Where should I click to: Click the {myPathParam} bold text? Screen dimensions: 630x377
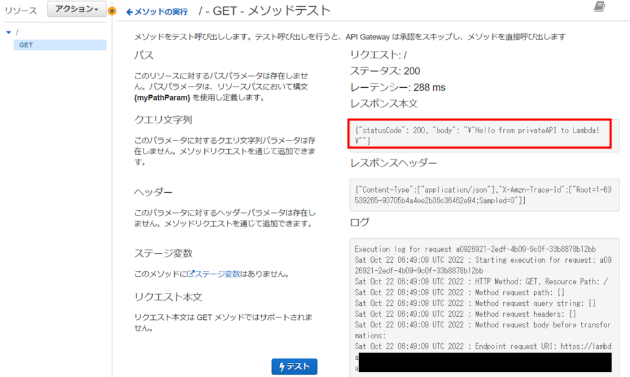coord(162,98)
